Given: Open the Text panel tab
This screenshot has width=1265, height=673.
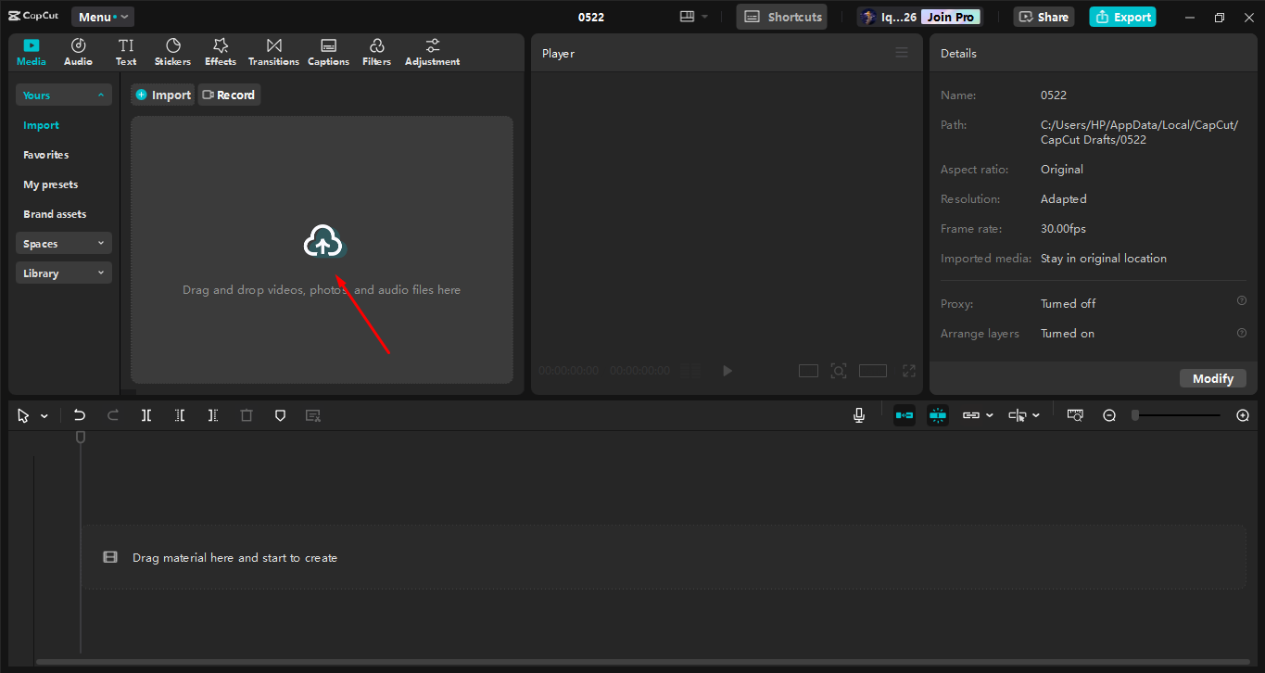Looking at the screenshot, I should [125, 51].
